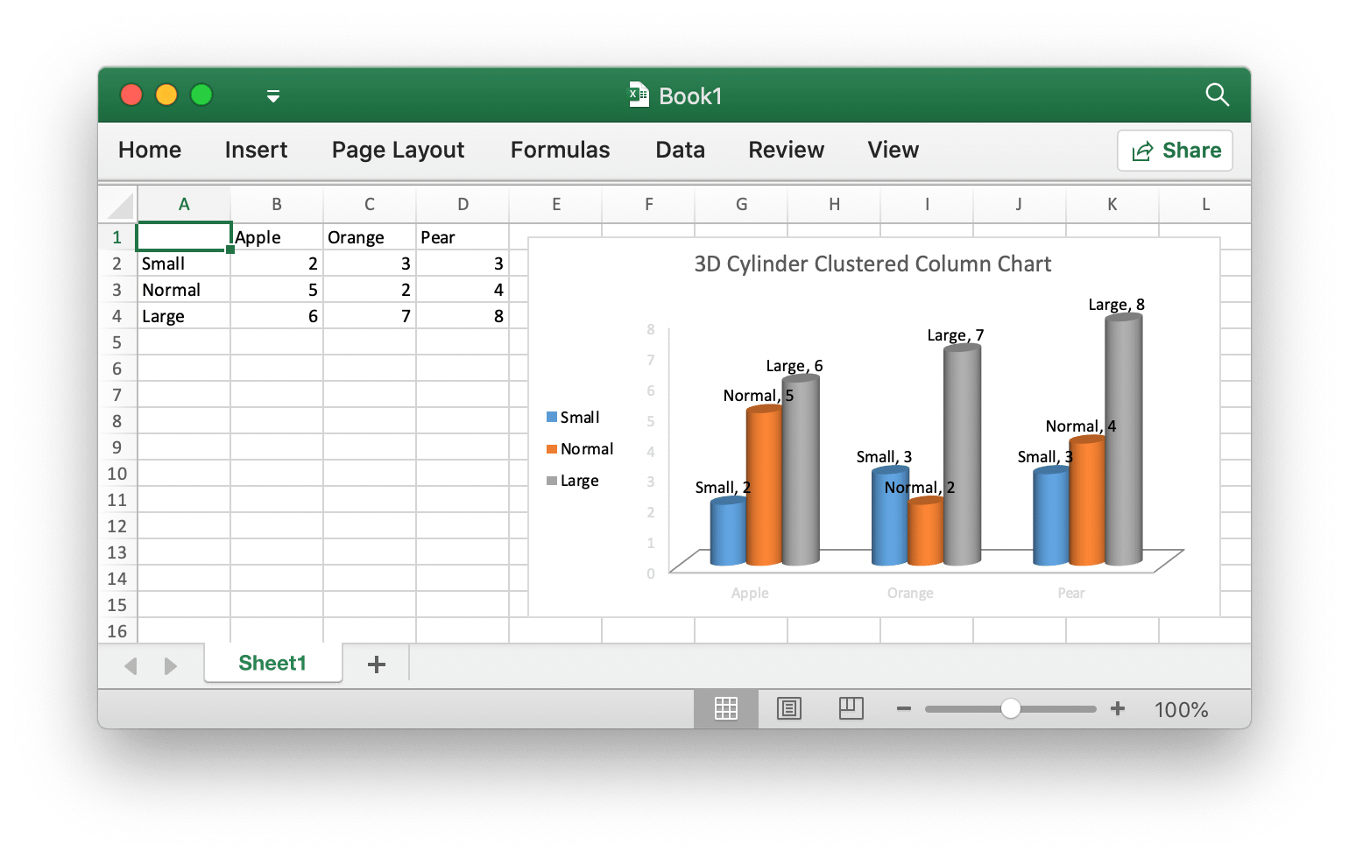Switch to the Page Layout tab
This screenshot has width=1349, height=858.
click(398, 150)
